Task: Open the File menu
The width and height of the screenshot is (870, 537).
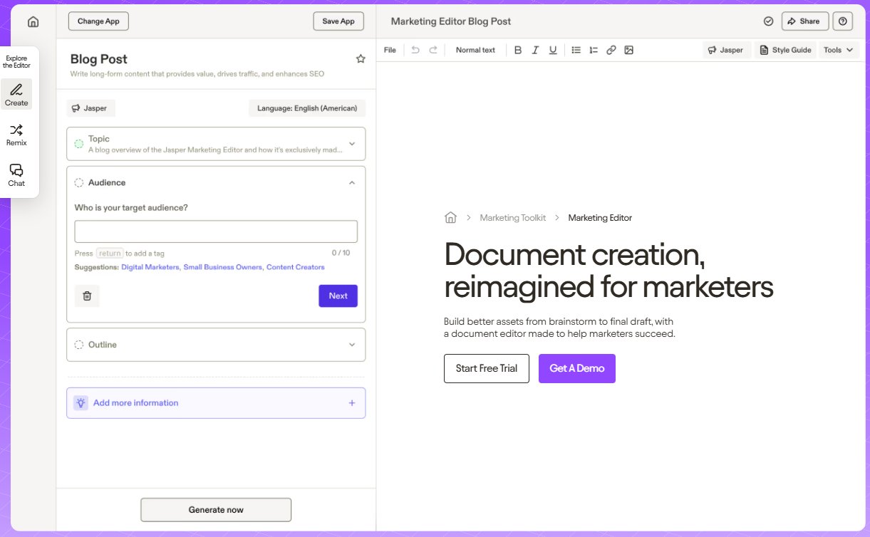Action: click(390, 50)
